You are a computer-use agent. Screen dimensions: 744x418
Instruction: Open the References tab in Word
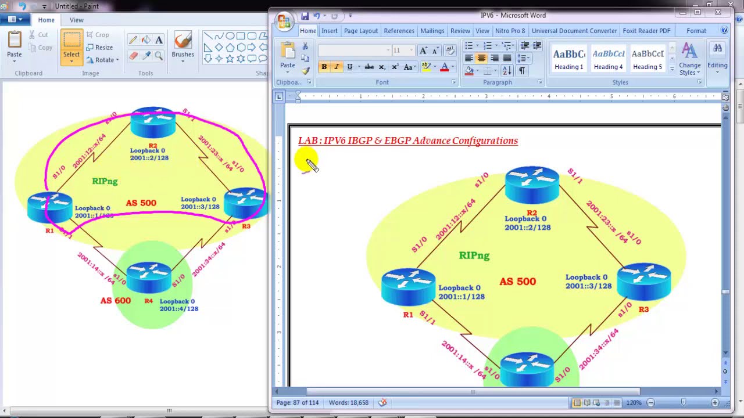pos(399,31)
